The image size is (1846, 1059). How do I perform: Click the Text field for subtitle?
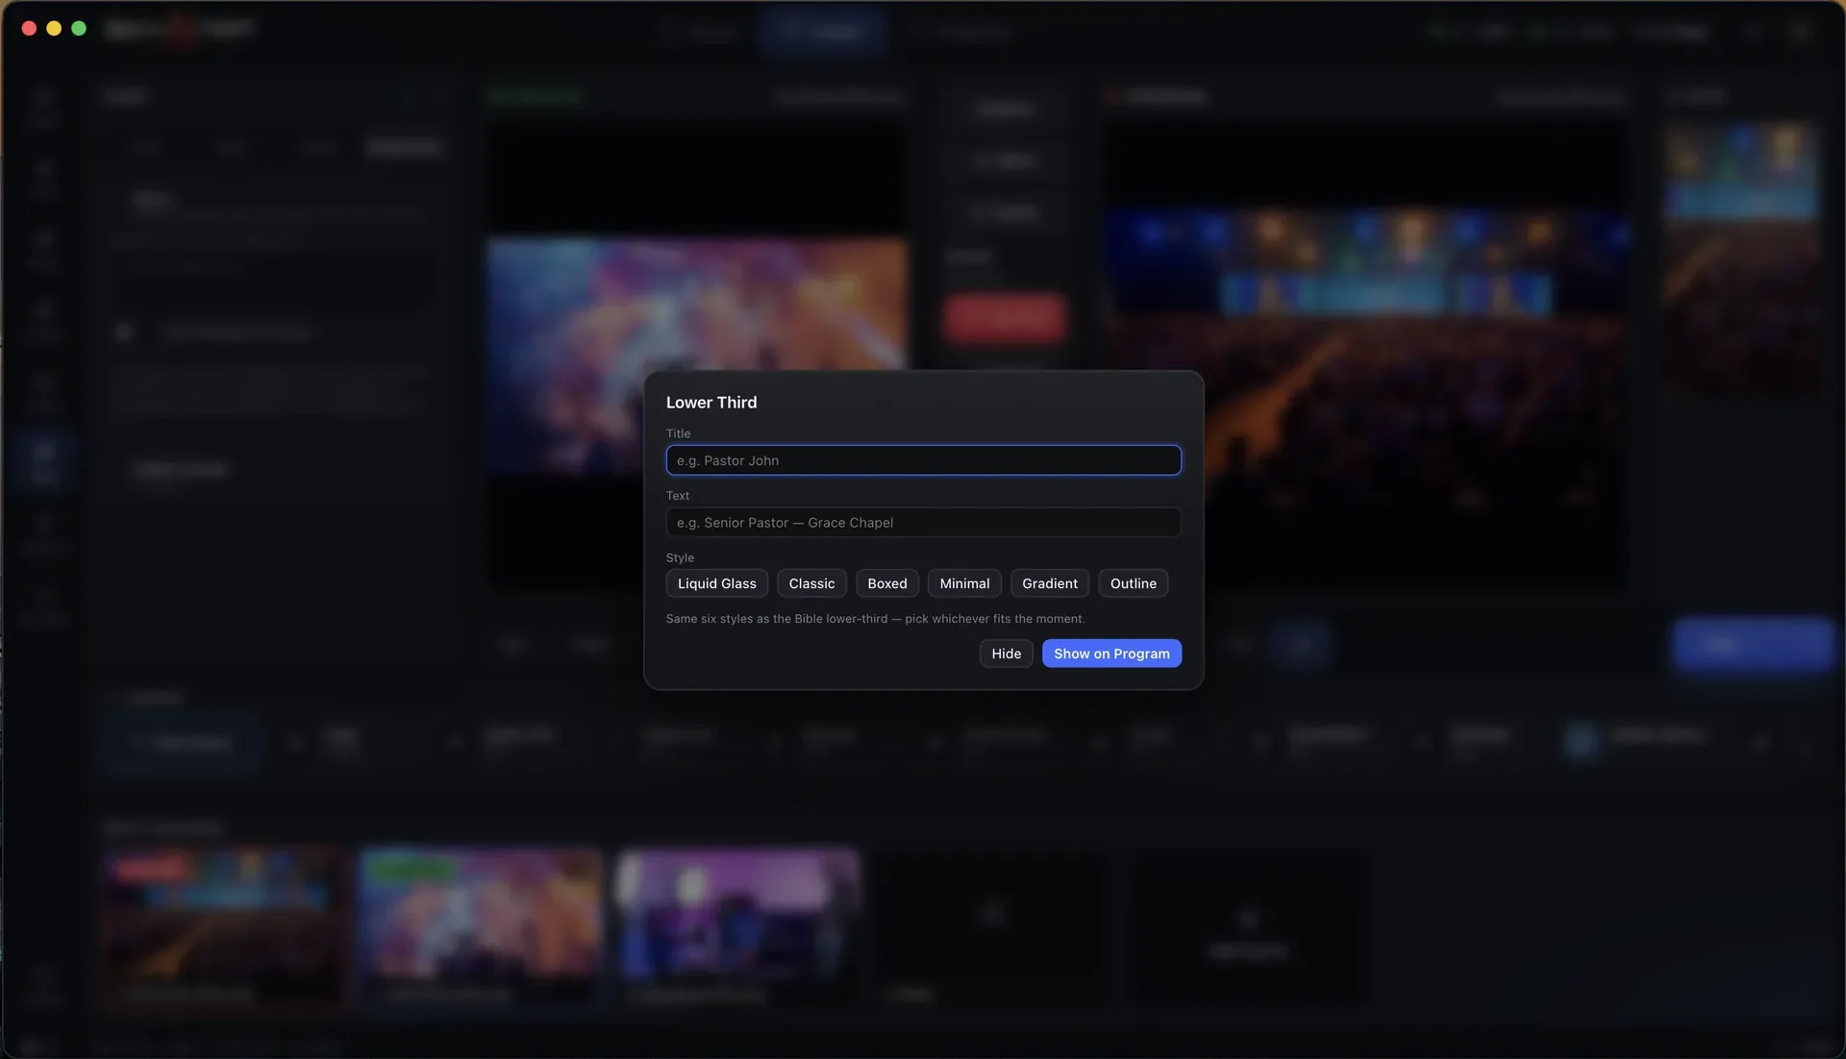tap(923, 523)
